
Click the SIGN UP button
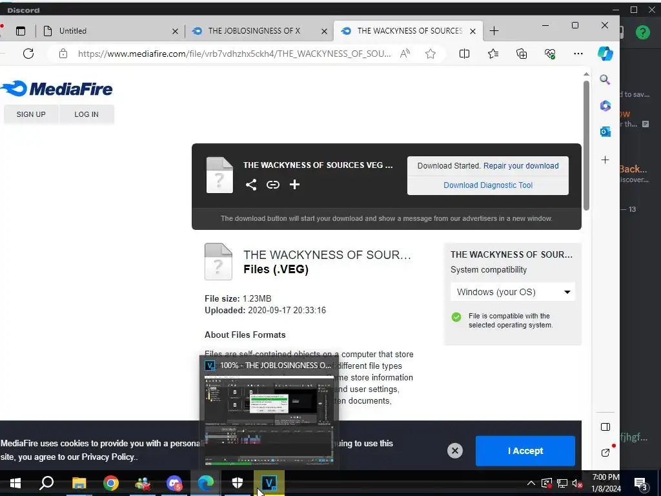(x=31, y=114)
